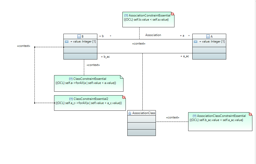Click error marker on AssociationClassConstraintEssential note
The image size is (256, 164).
click(x=250, y=114)
